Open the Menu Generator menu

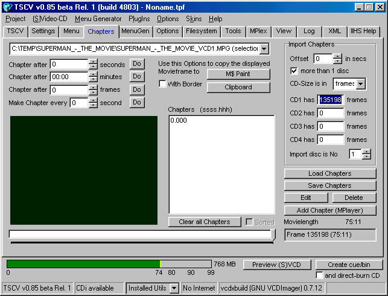(x=98, y=19)
